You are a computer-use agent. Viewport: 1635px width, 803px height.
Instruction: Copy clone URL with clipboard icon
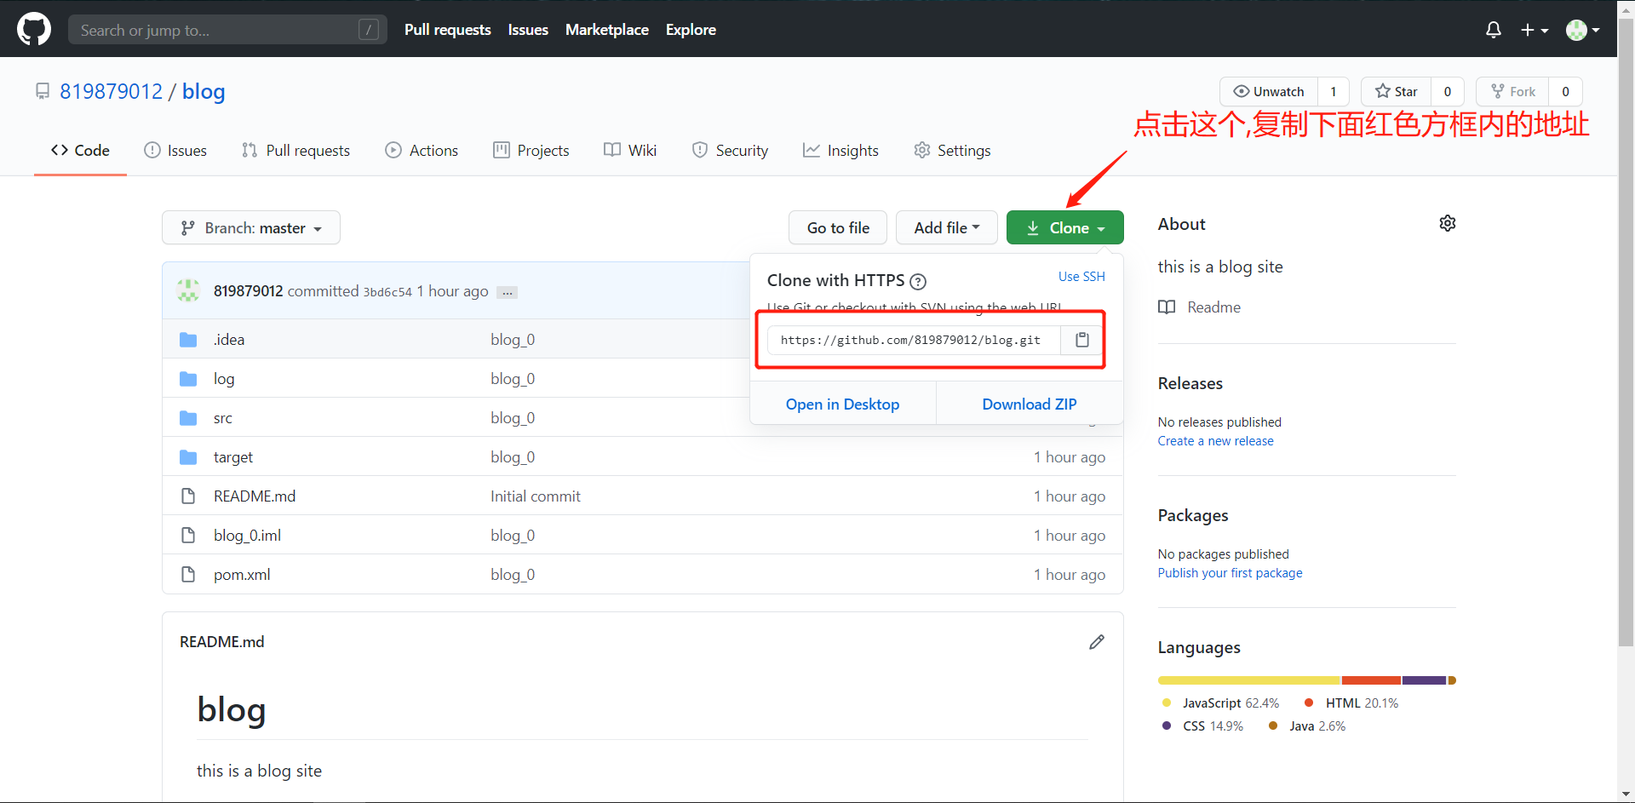coord(1082,340)
